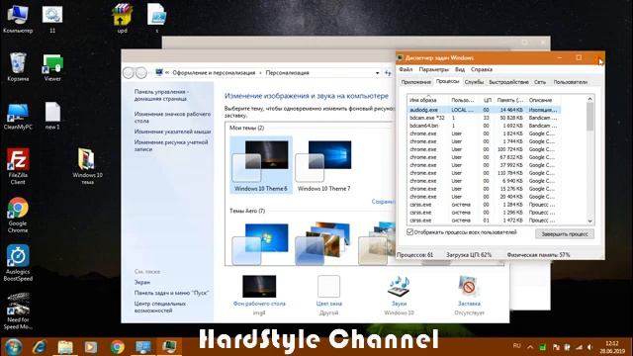Open Chrome from the taskbar
This screenshot has height=356, width=633.
pyautogui.click(x=117, y=347)
